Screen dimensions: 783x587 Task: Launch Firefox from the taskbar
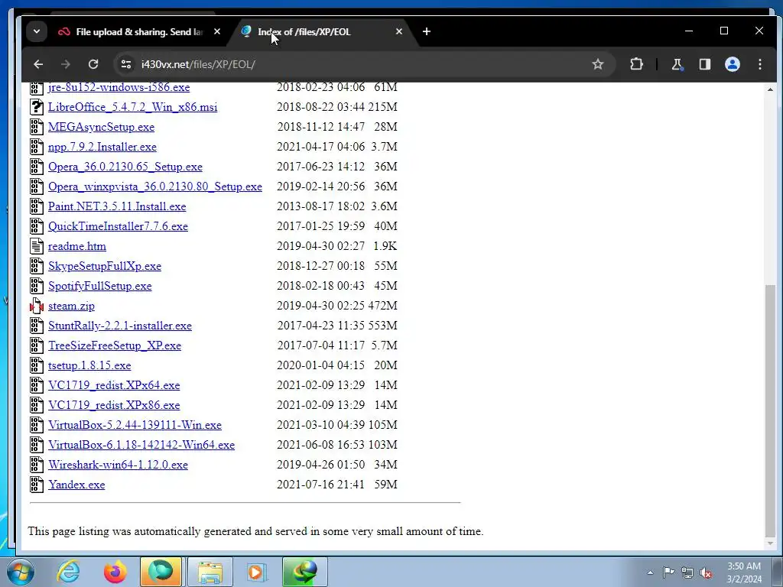115,572
